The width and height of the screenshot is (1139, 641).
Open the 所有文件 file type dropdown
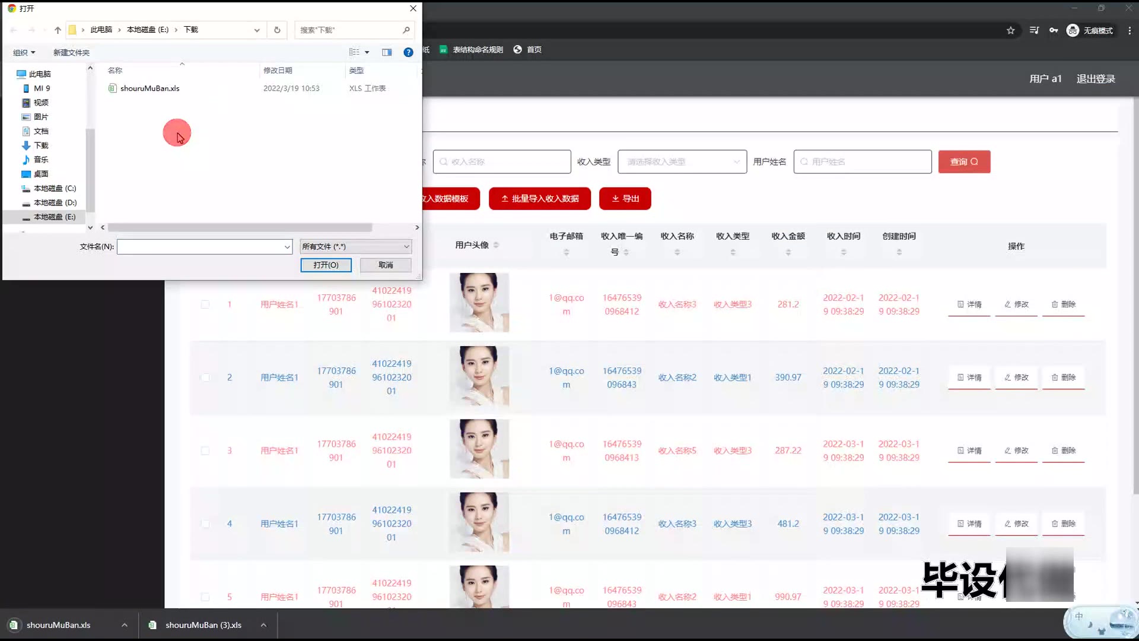pos(355,246)
